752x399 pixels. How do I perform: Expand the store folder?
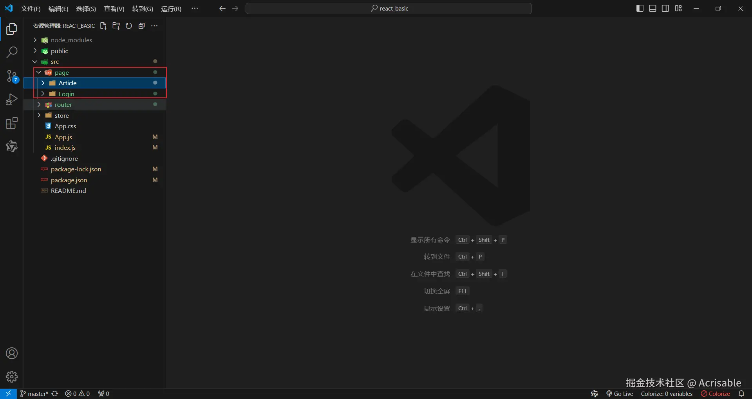39,115
